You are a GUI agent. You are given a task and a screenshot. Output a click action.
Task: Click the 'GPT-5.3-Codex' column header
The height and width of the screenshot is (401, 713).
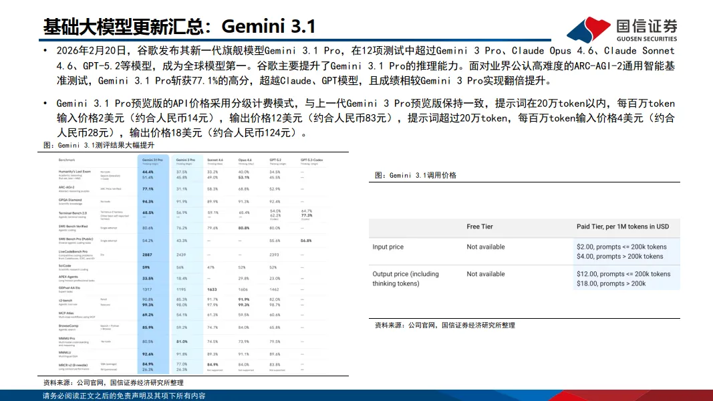coord(311,161)
